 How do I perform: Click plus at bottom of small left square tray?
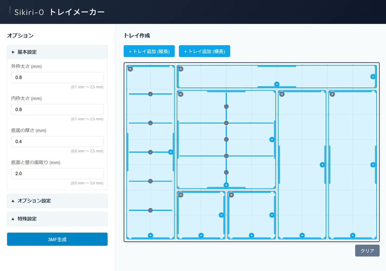coord(201,235)
